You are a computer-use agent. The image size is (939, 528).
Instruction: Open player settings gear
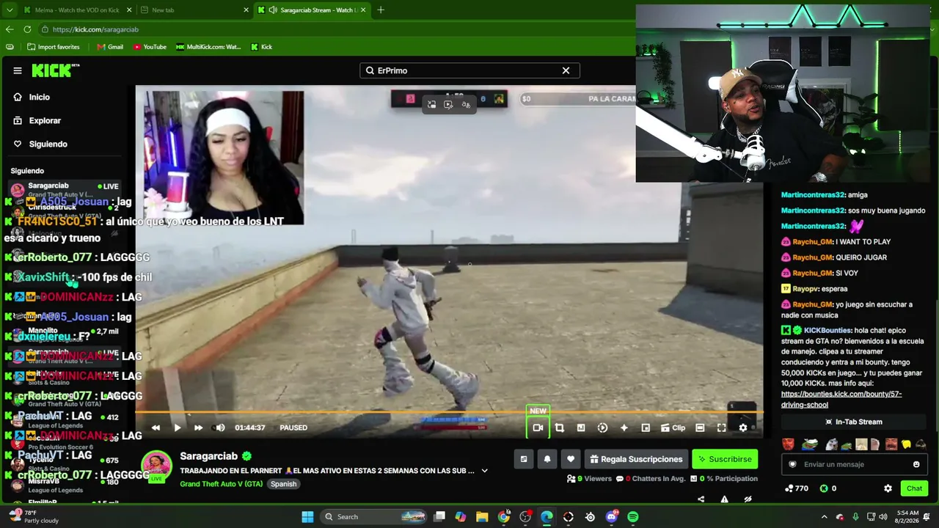pos(743,428)
